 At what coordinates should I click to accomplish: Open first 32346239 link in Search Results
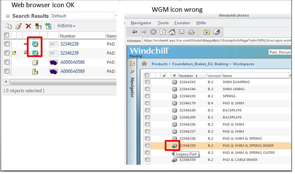[69, 44]
